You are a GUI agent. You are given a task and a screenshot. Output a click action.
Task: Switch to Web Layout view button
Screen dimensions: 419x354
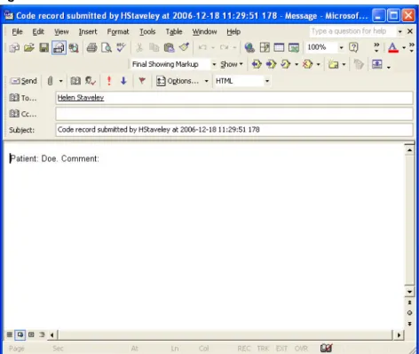[x=20, y=334]
